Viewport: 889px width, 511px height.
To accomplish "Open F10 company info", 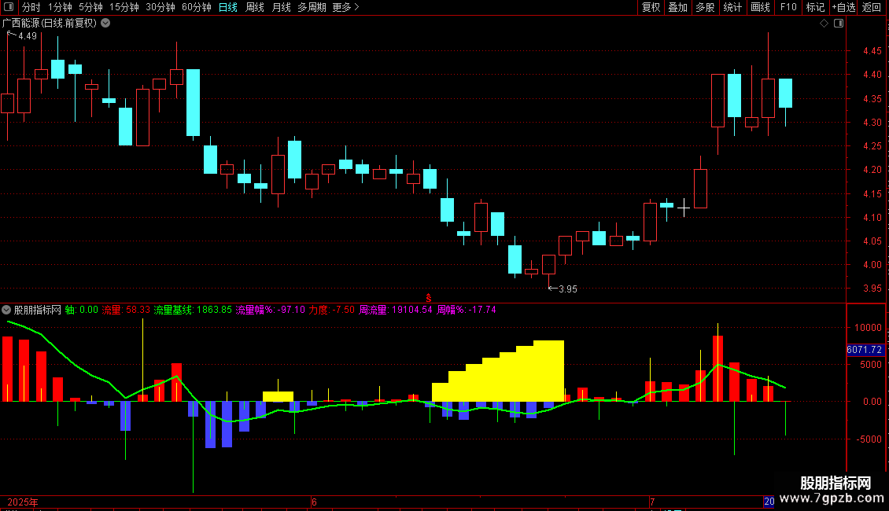I will [788, 7].
